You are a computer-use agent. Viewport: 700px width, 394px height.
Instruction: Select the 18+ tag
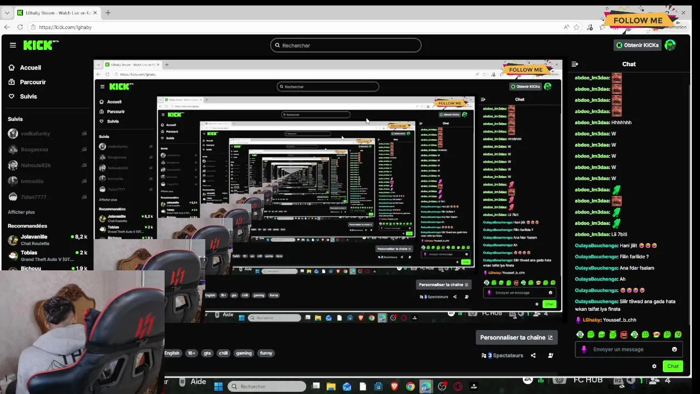click(191, 353)
